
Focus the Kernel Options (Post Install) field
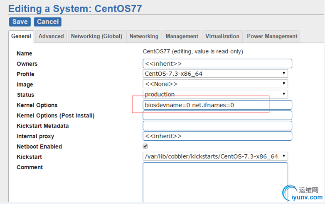pos(217,115)
